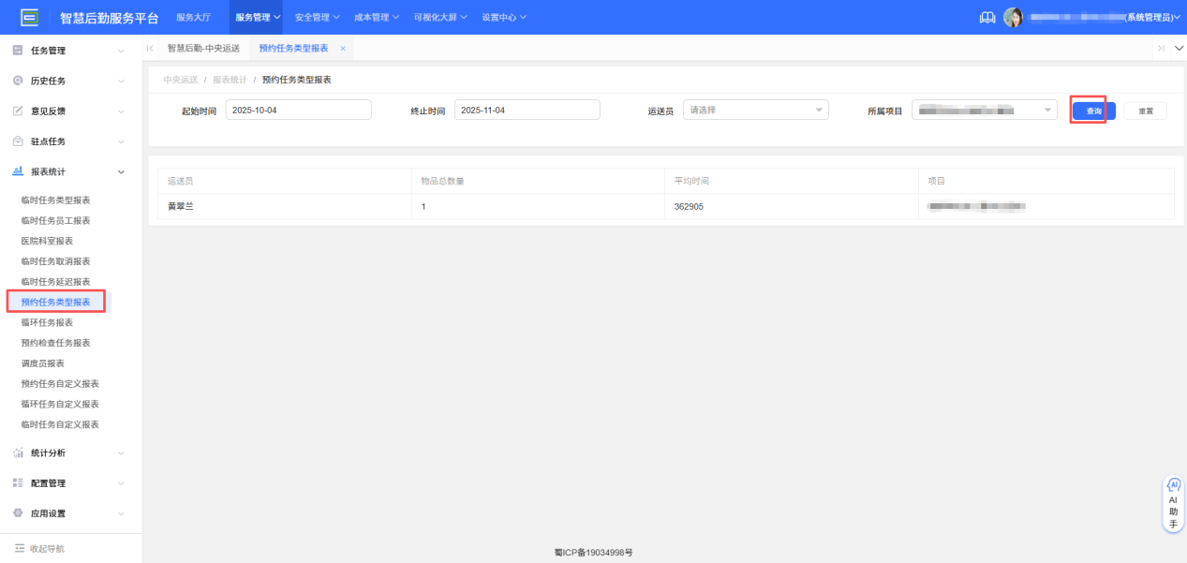Open the 所属项目 dropdown selector
The image size is (1187, 563).
(x=984, y=109)
